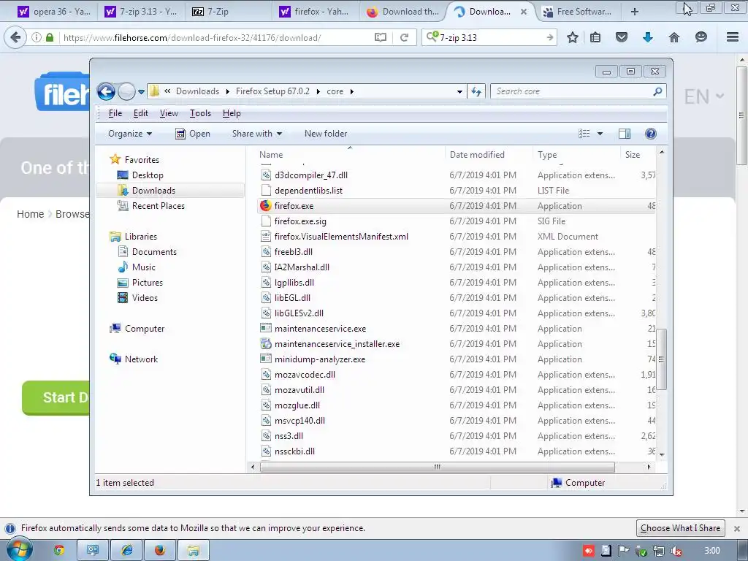Click the Change your view icon
This screenshot has width=748, height=561.
pos(584,134)
